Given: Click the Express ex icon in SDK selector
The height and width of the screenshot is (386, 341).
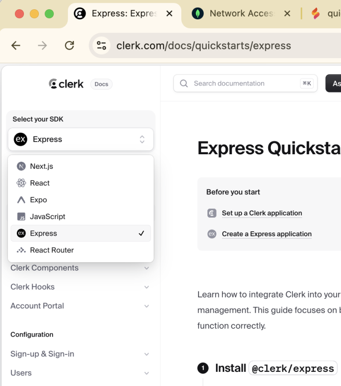Looking at the screenshot, I should (20, 139).
